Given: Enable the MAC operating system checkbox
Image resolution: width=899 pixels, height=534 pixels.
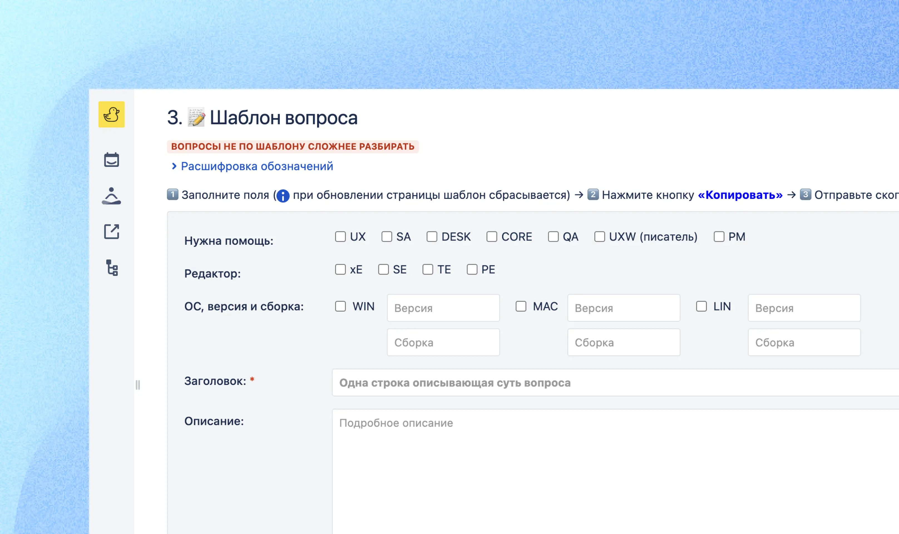Looking at the screenshot, I should point(521,306).
